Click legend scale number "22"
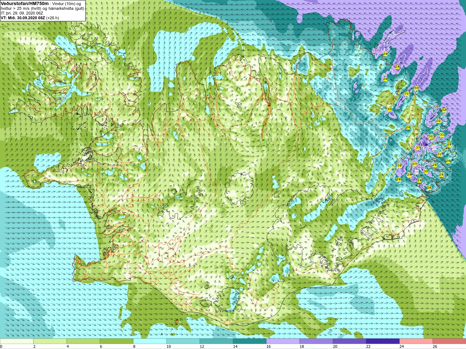The height and width of the screenshot is (349, 466). tap(368, 346)
